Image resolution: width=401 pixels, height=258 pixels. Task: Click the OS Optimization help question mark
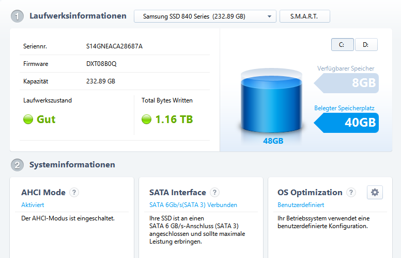[351, 193]
